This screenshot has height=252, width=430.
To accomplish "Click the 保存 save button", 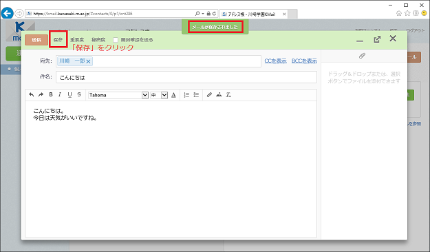I will coord(58,40).
